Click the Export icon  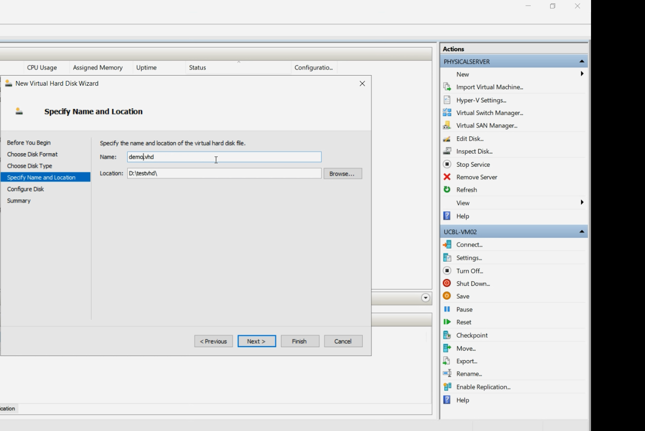[447, 361]
